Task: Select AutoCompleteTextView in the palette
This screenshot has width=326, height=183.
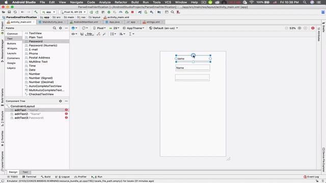Action: point(45,86)
